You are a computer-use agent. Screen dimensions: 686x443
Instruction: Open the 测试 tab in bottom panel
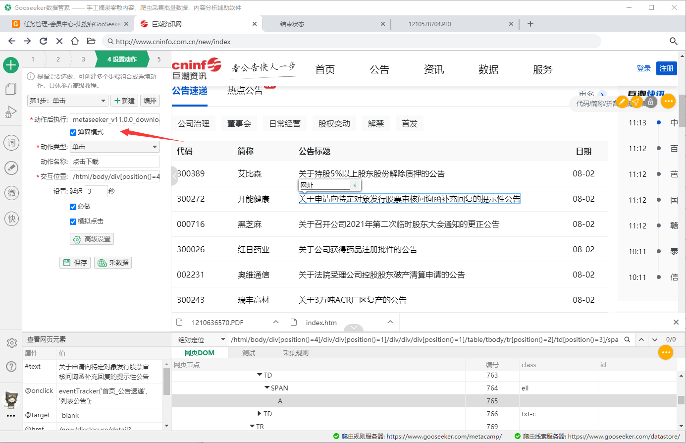tap(249, 353)
